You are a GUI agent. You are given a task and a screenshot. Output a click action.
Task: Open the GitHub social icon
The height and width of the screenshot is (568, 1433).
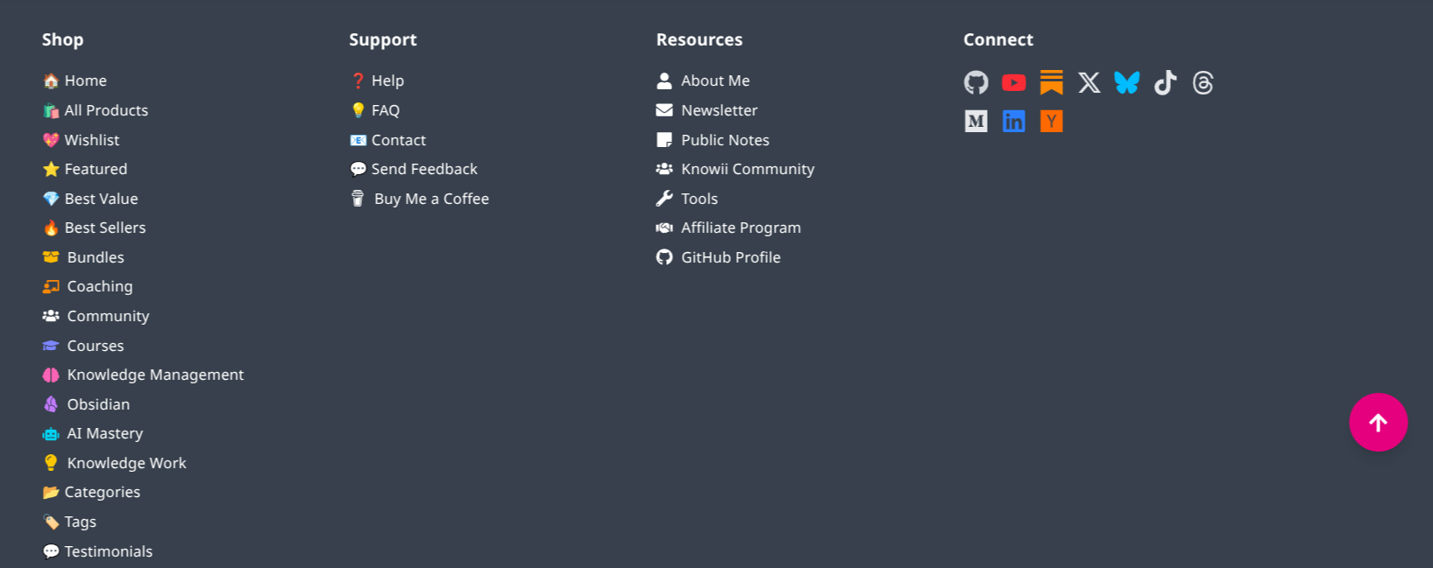tap(975, 82)
